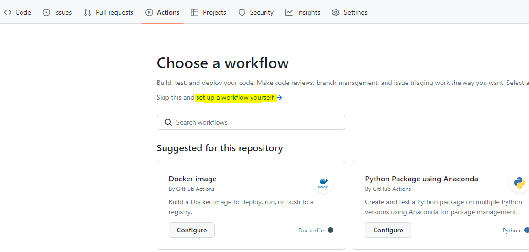Configure Python Package using Anaconda workflow
Screen dimensions: 529x252
388,230
